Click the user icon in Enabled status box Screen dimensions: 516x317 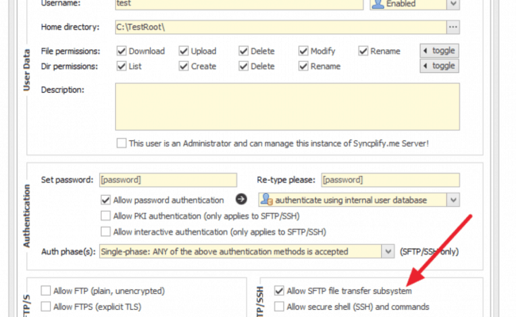coord(378,4)
